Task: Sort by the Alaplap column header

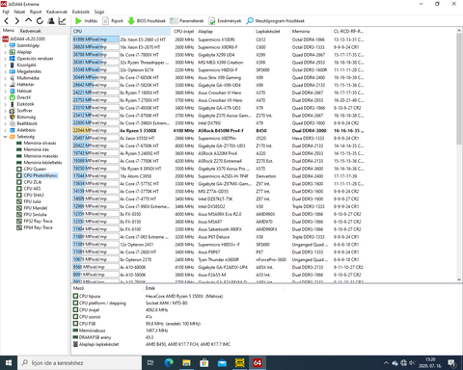Action: pos(225,32)
